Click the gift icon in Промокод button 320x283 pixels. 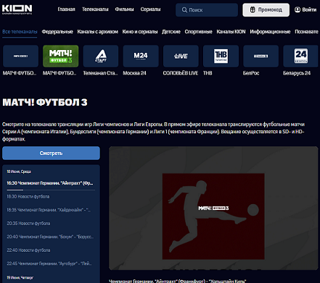(253, 9)
